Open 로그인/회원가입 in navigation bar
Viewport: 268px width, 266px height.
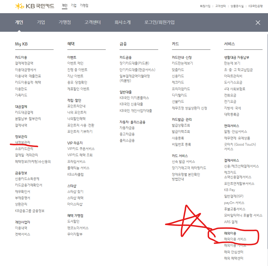click(x=159, y=22)
